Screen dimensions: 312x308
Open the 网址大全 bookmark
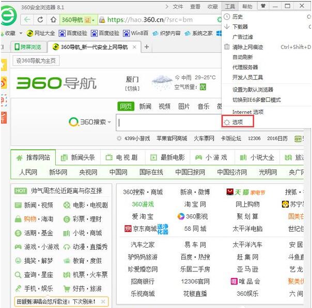(x=41, y=33)
